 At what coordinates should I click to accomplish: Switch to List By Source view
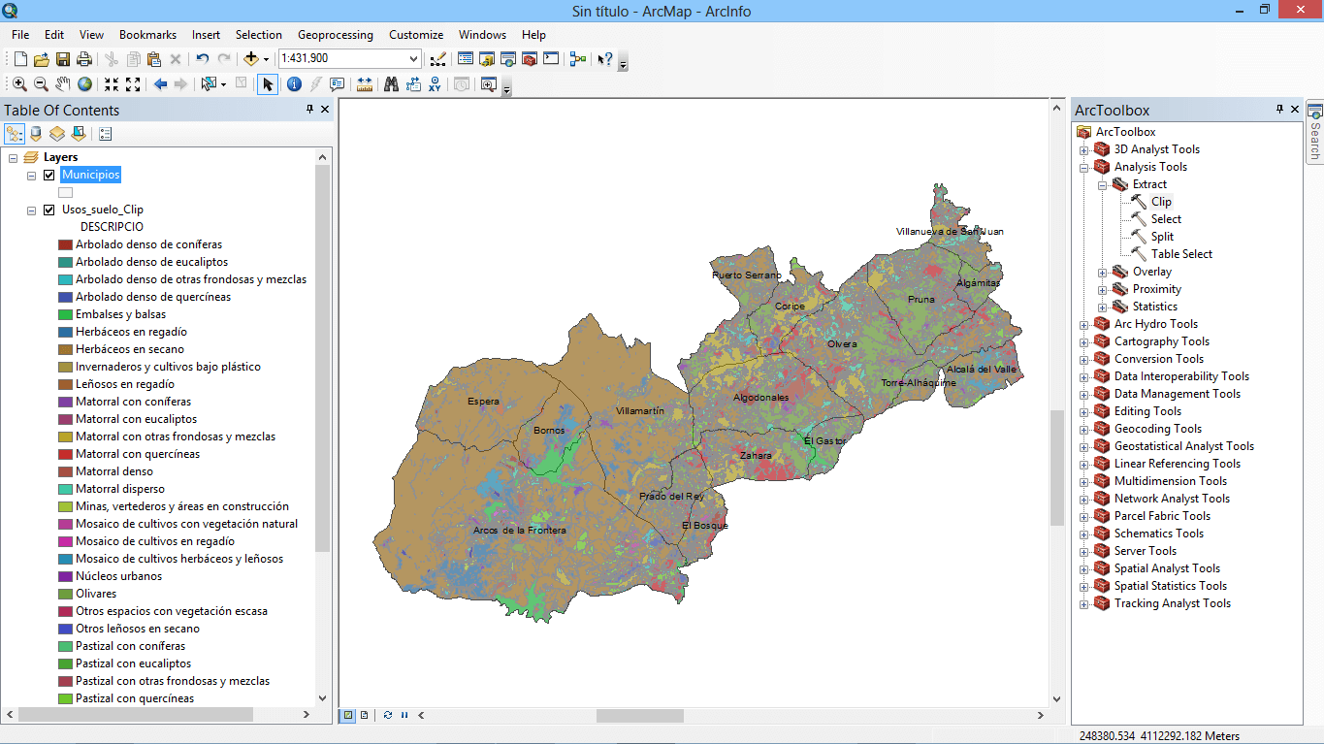point(36,134)
